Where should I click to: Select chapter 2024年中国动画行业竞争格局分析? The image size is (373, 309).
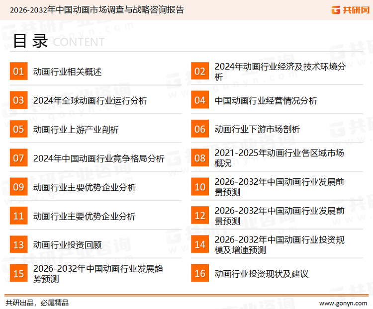pos(99,158)
